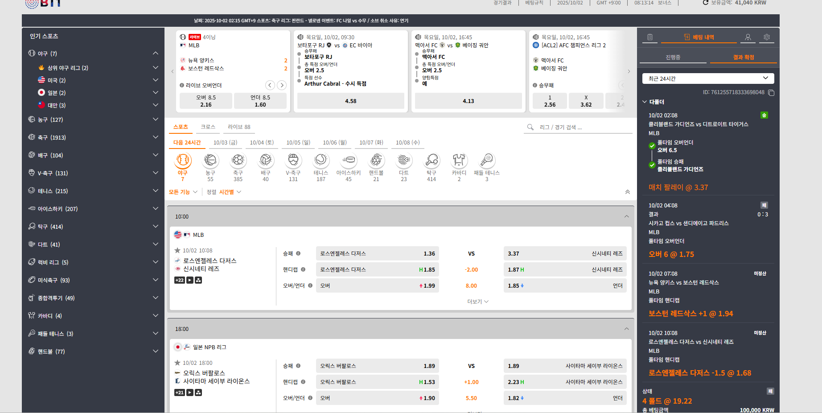Collapse the 10:00 time section
Viewport: 822px width, 413px height.
[626, 217]
